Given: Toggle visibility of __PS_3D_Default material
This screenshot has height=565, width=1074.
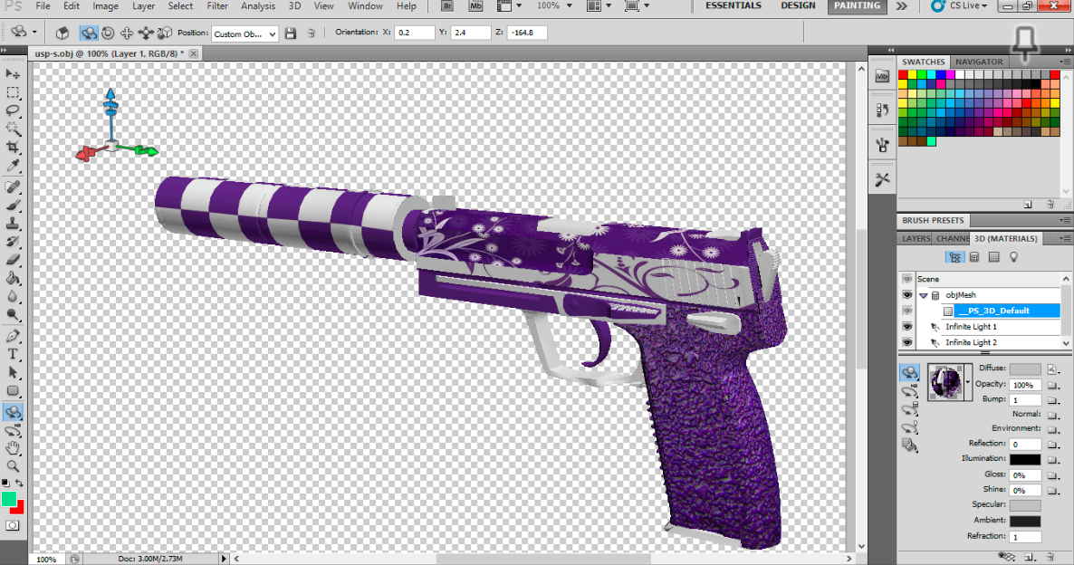Looking at the screenshot, I should (x=906, y=311).
